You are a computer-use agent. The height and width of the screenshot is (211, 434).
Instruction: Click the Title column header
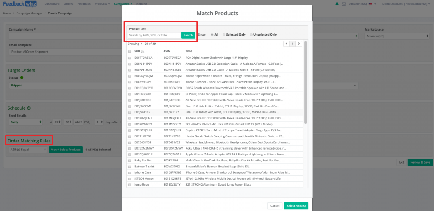(189, 51)
